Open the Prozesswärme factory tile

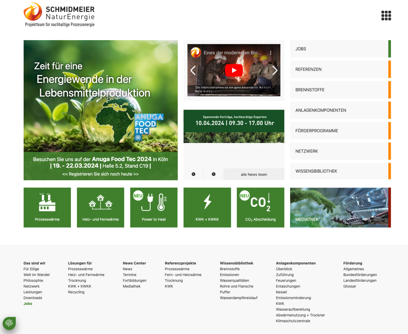pos(47,207)
